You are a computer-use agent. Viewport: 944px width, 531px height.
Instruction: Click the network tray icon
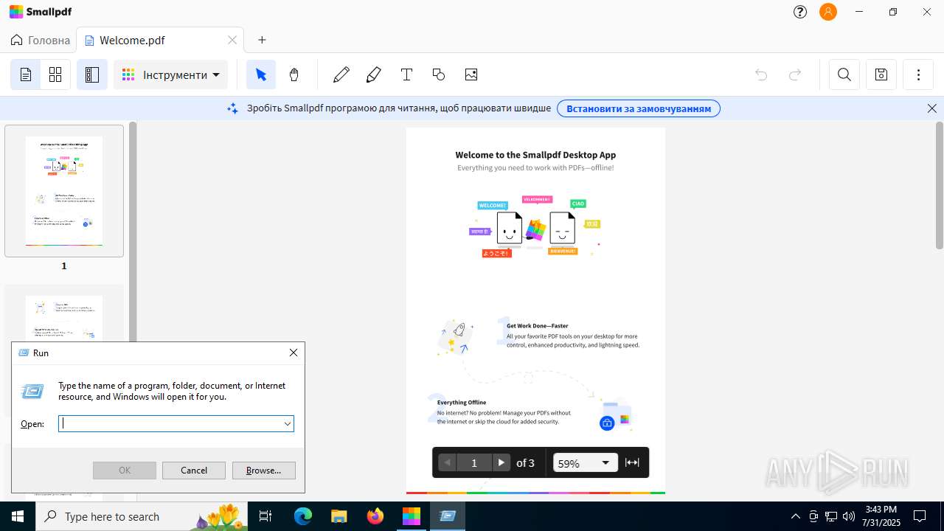coord(831,516)
